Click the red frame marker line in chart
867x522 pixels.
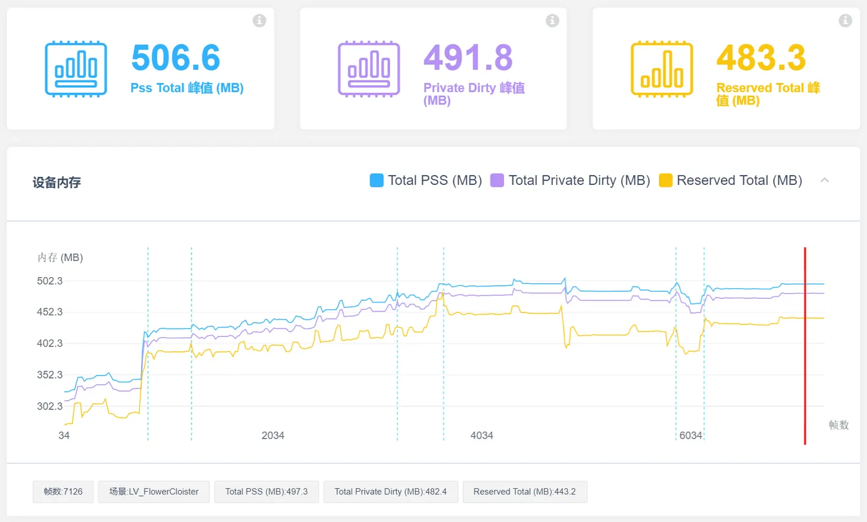[805, 346]
